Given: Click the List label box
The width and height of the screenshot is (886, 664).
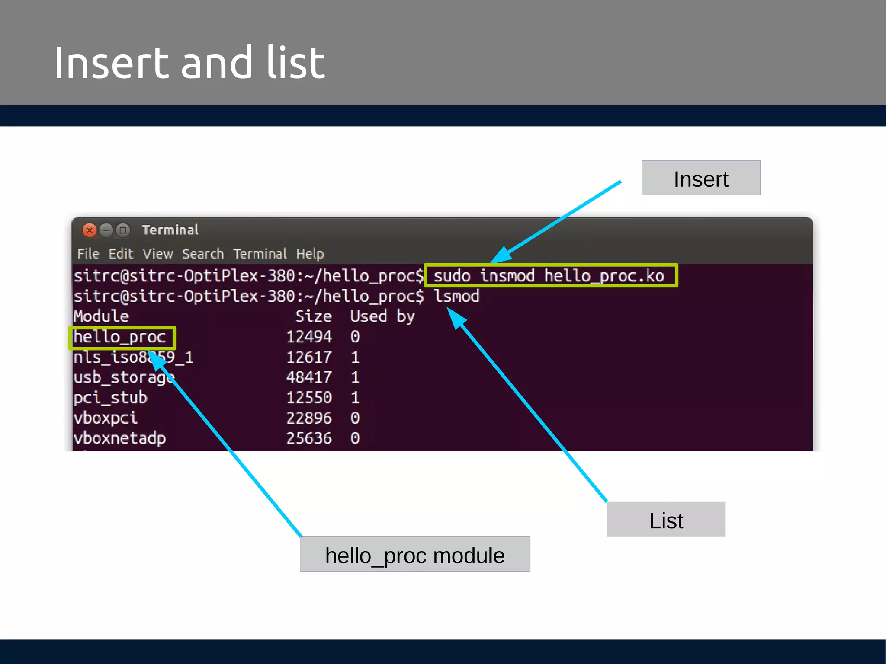Looking at the screenshot, I should pos(665,520).
